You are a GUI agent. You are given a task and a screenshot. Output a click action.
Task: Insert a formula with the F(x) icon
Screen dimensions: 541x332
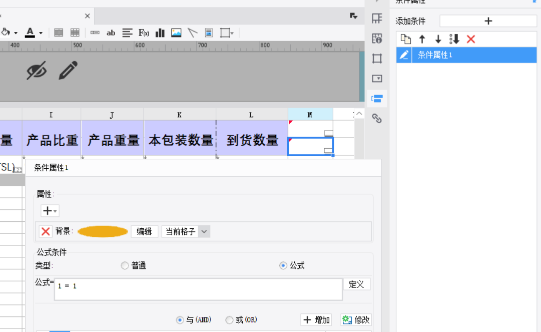144,33
